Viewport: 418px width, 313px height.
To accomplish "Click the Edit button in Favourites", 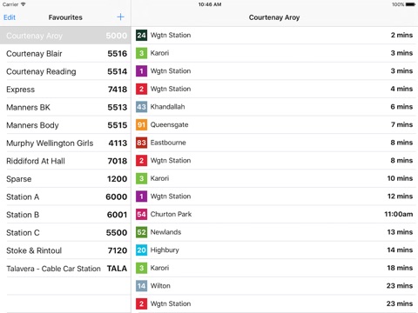I will tap(10, 17).
